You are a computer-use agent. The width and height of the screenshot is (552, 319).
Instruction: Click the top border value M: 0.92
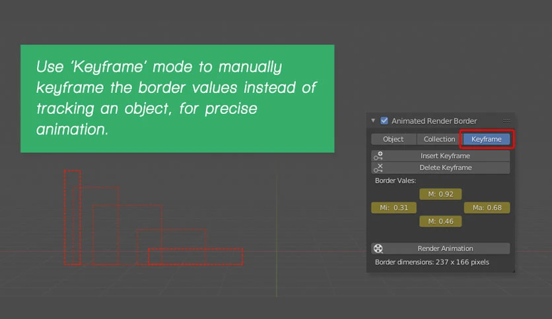point(440,194)
